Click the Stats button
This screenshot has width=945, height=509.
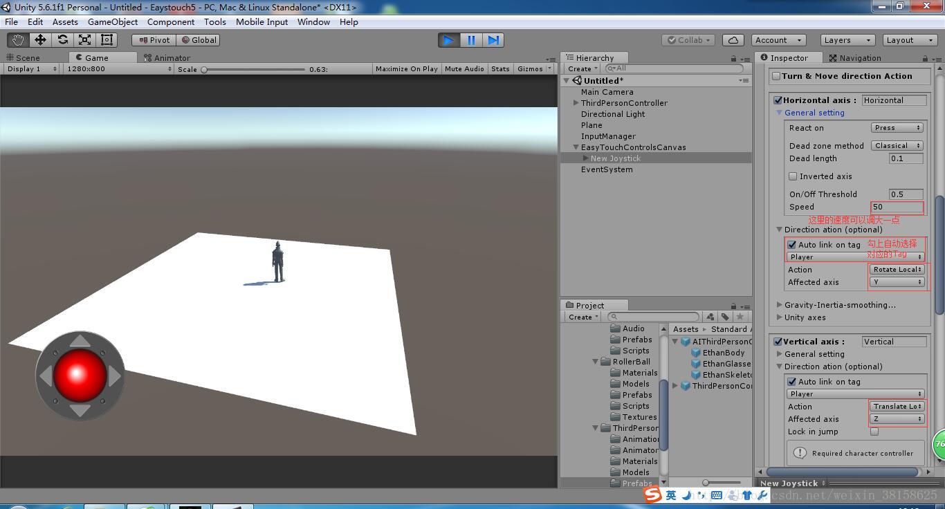point(500,69)
